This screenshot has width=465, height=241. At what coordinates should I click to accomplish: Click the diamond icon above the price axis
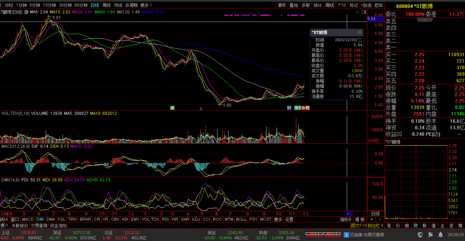(x=357, y=12)
